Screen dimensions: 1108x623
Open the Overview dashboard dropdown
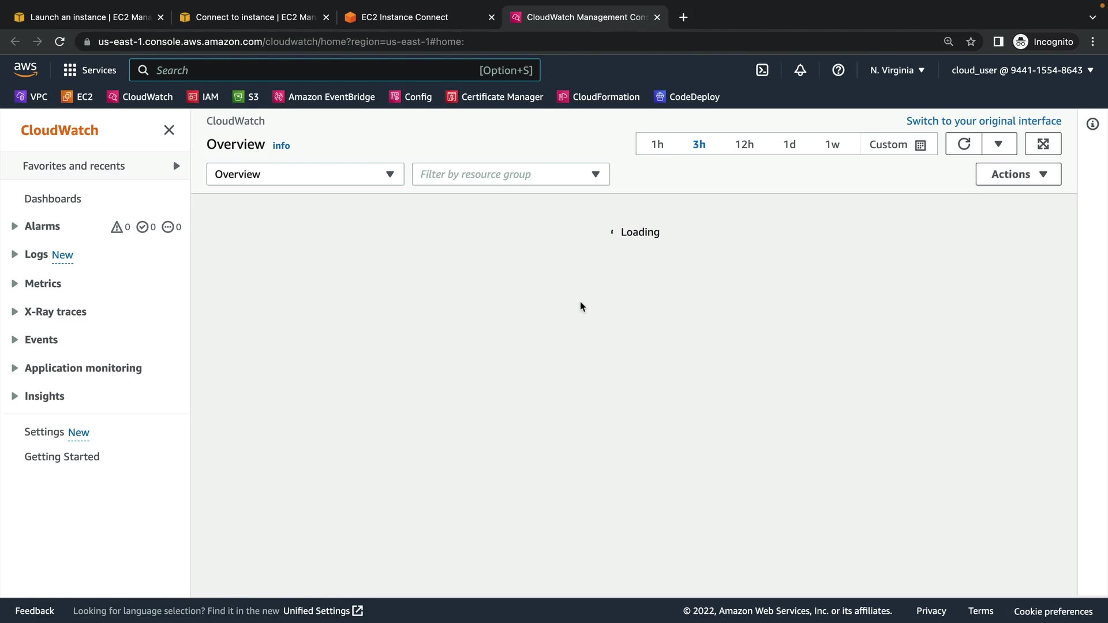pyautogui.click(x=305, y=174)
